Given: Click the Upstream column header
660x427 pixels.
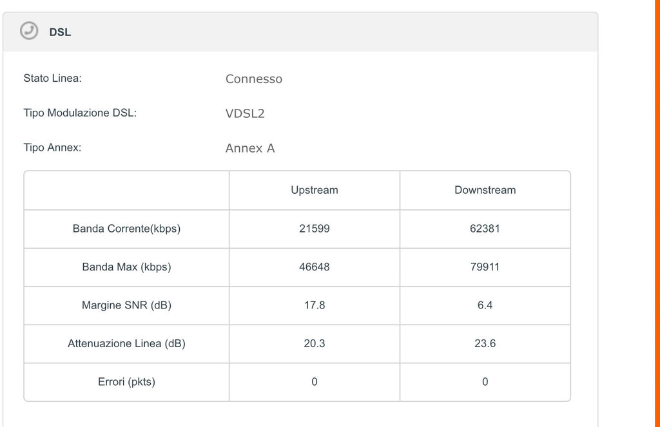Looking at the screenshot, I should pos(315,190).
